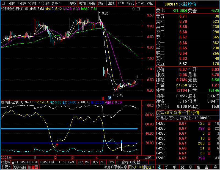The width and height of the screenshot is (220, 170).
Task: Select the VR indicator tab
Action: click(x=87, y=162)
